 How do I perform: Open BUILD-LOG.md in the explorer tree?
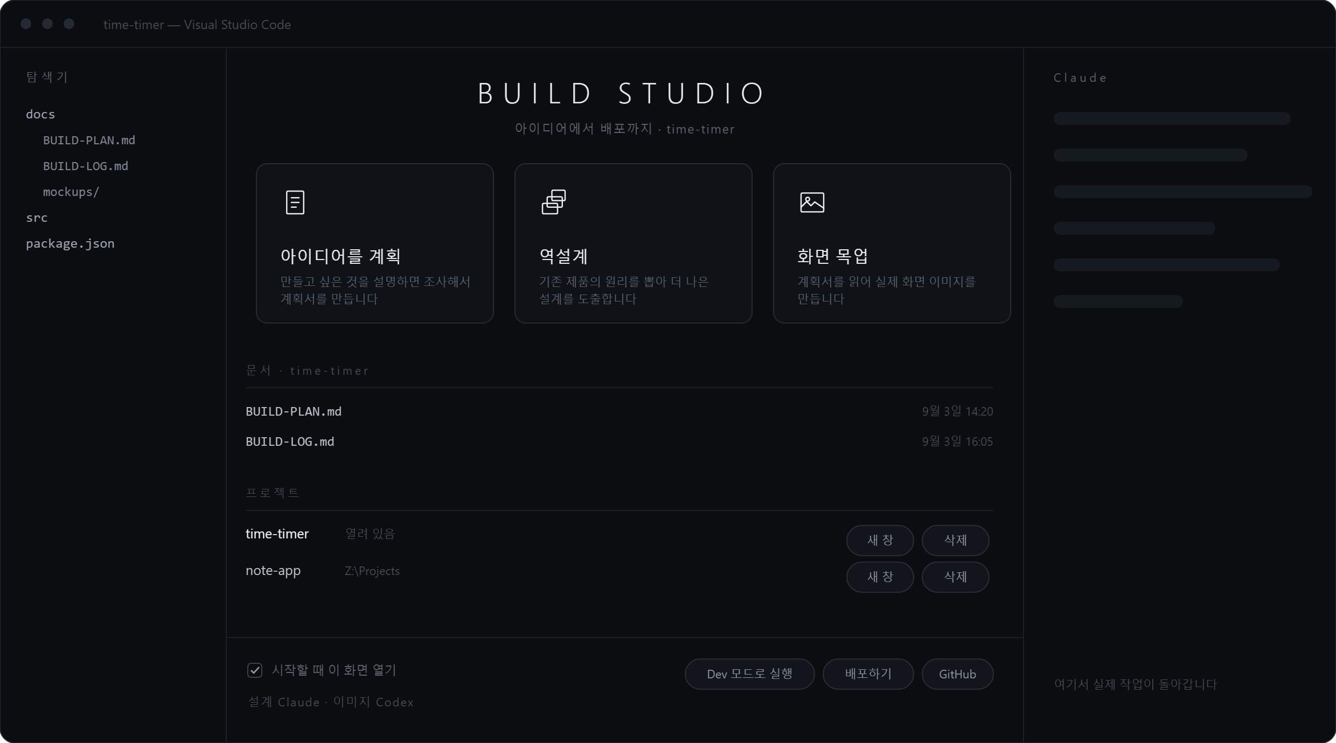pyautogui.click(x=86, y=166)
